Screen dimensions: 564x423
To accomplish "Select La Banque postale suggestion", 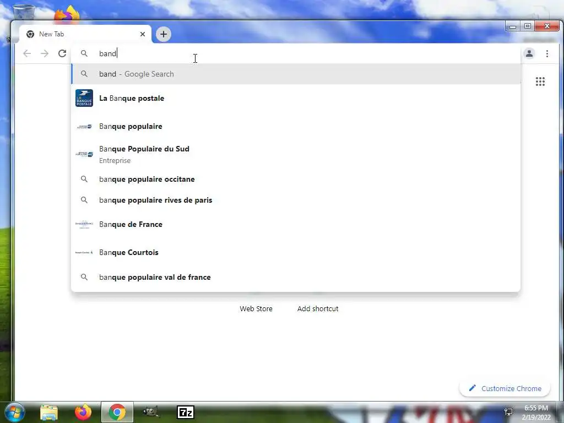I will (x=296, y=98).
